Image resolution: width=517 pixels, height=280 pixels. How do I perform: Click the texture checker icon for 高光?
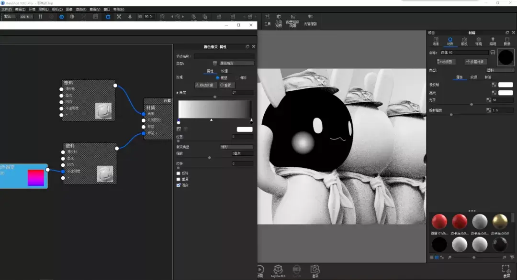[x=494, y=93]
